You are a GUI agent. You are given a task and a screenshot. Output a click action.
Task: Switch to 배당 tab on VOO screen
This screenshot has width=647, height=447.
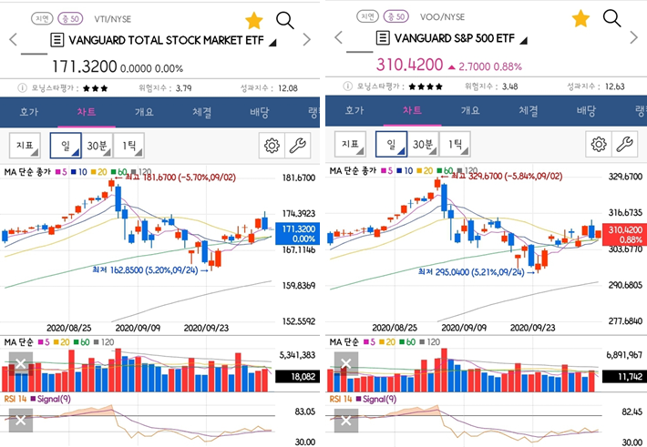point(586,110)
